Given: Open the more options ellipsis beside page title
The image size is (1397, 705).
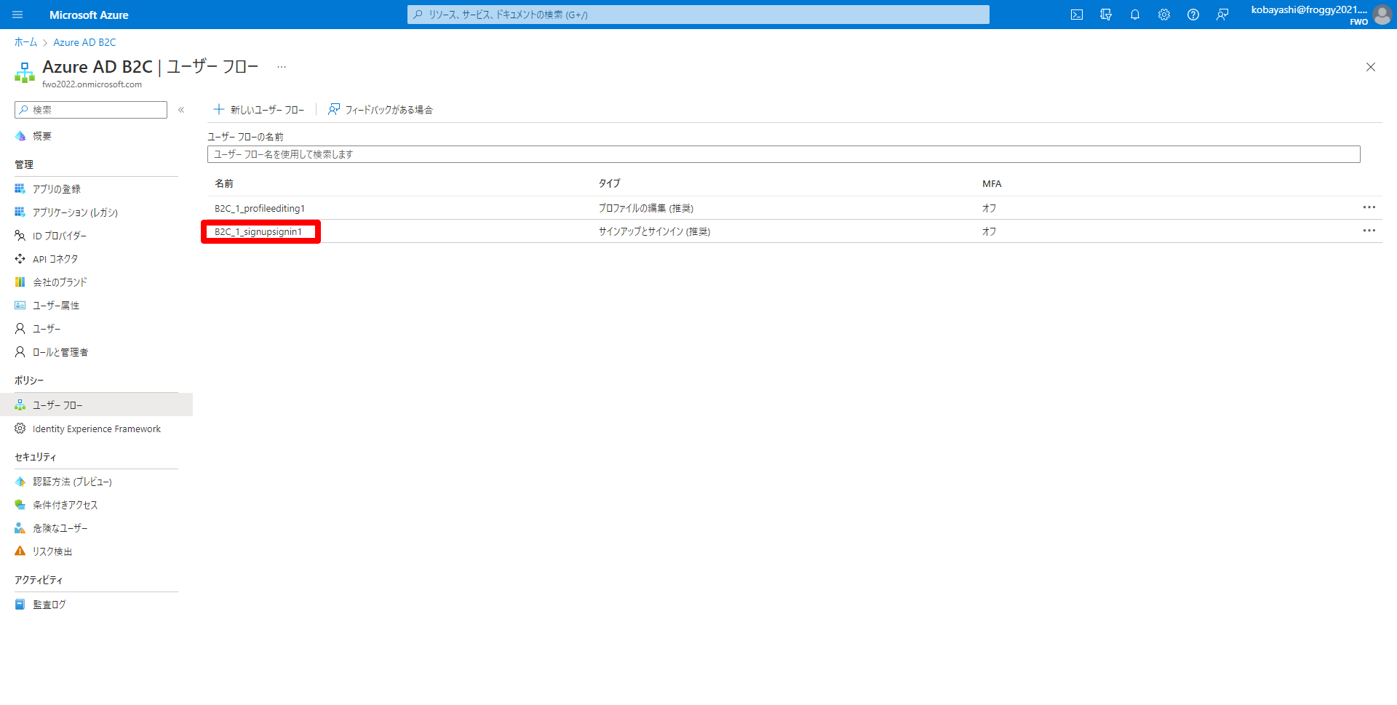Looking at the screenshot, I should pos(282,67).
